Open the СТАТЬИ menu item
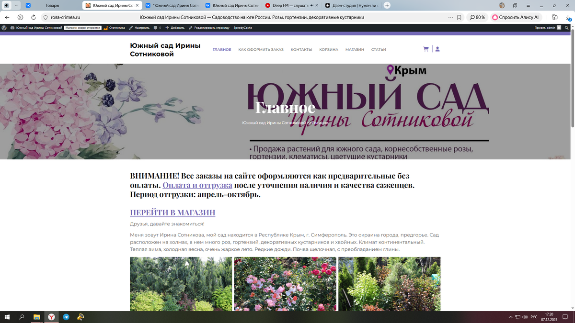Viewport: 575px width, 323px height. coord(379,49)
